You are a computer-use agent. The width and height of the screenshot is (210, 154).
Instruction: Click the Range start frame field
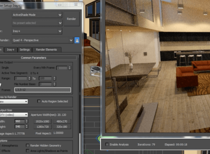click(21, 78)
